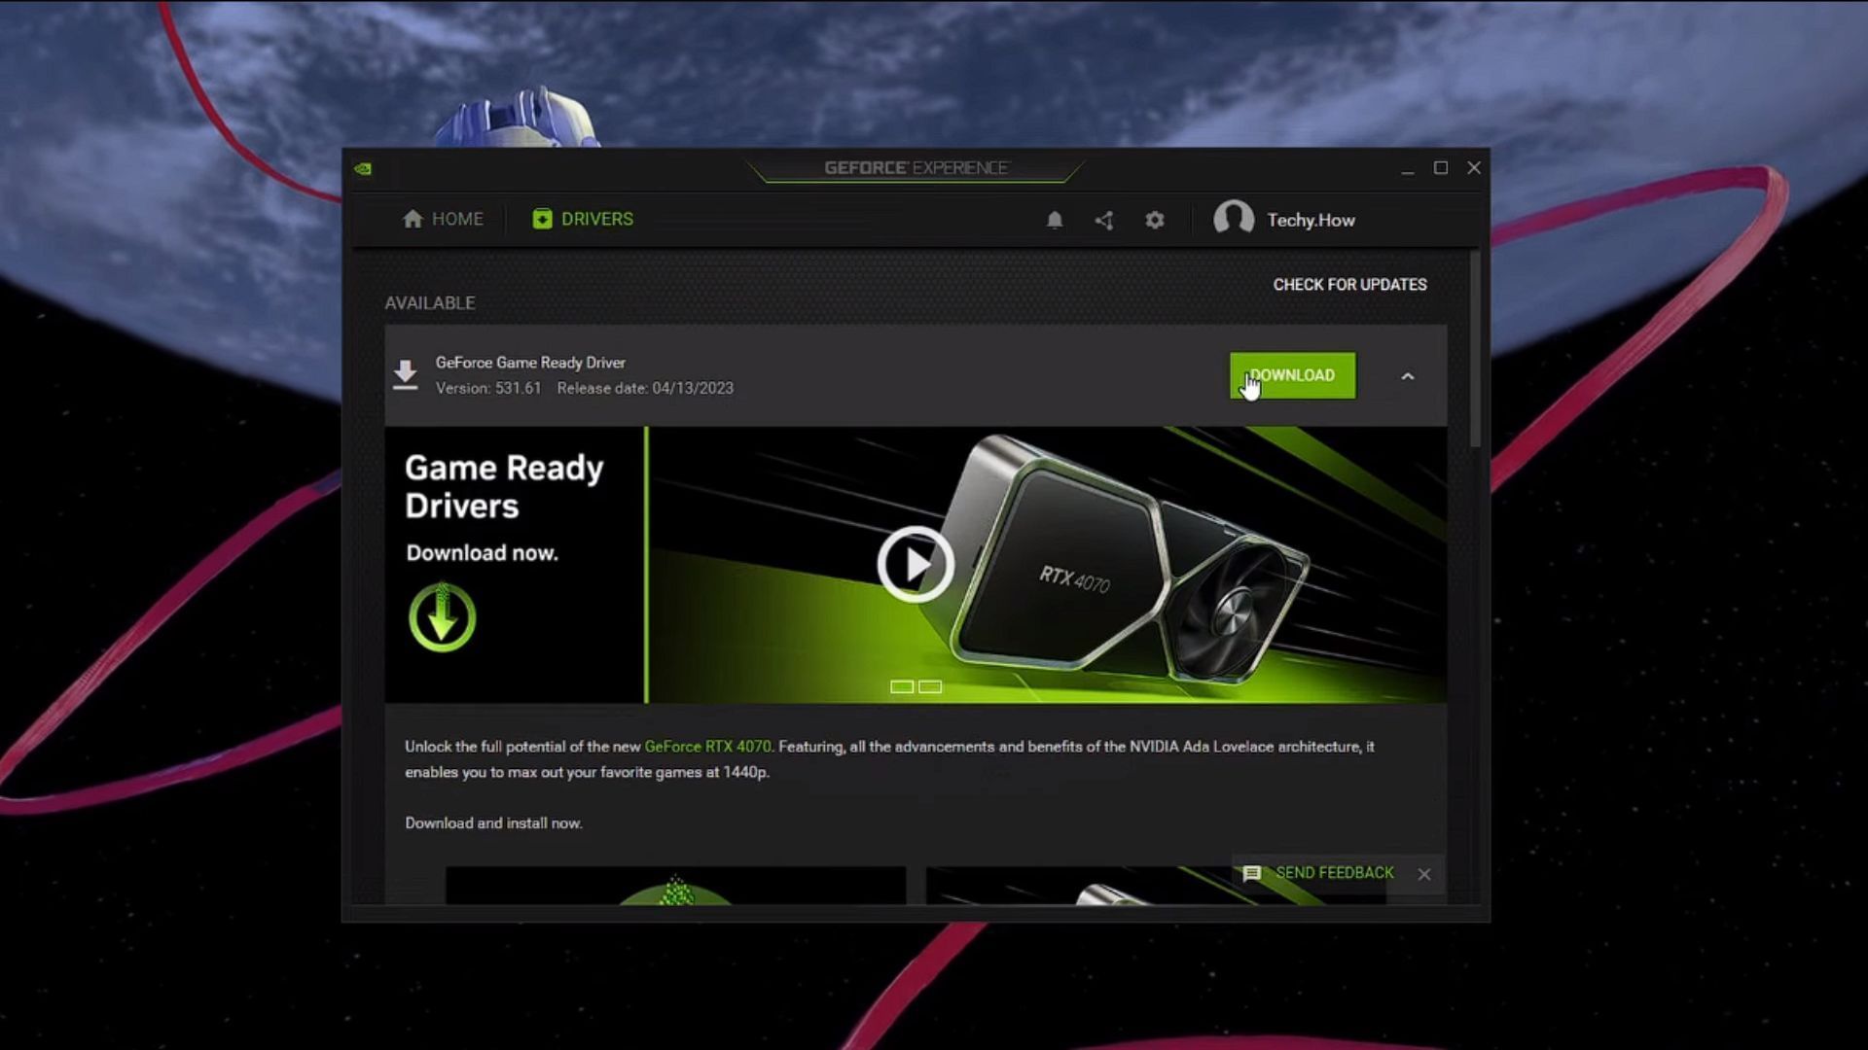
Task: Open the share overlay icon
Action: 1104,221
